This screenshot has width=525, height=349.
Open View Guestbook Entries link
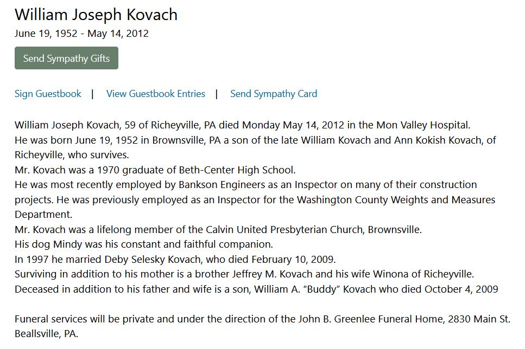[156, 94]
